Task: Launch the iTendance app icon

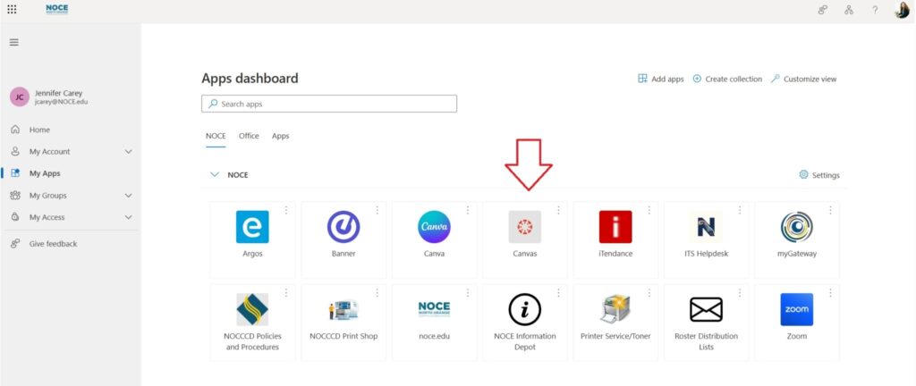Action: 615,227
